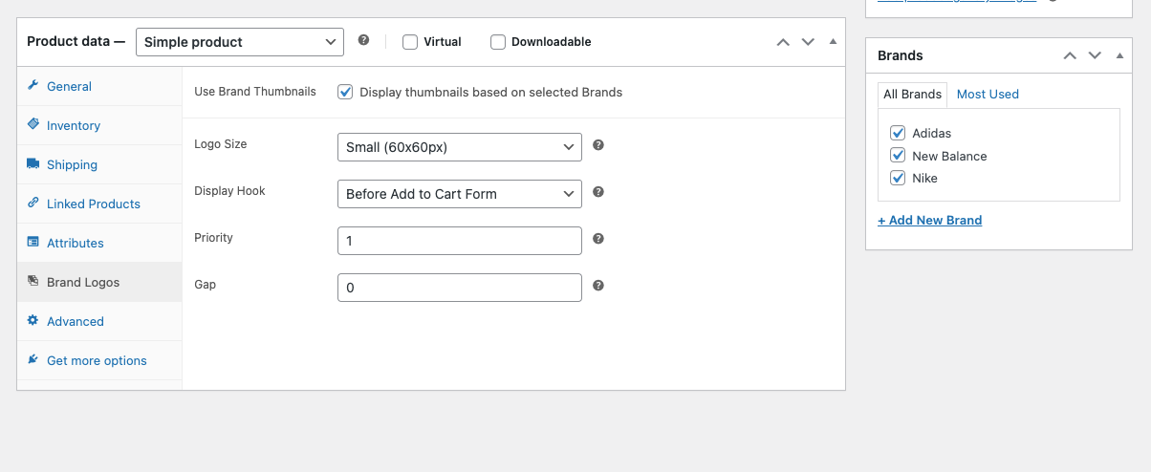The height and width of the screenshot is (472, 1151).
Task: Expand the Display Hook dropdown
Action: pos(459,194)
